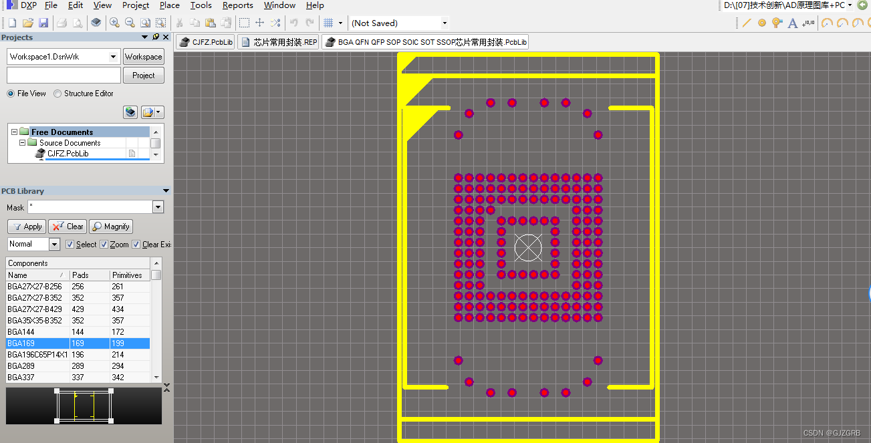Click the Magnify button

point(111,227)
